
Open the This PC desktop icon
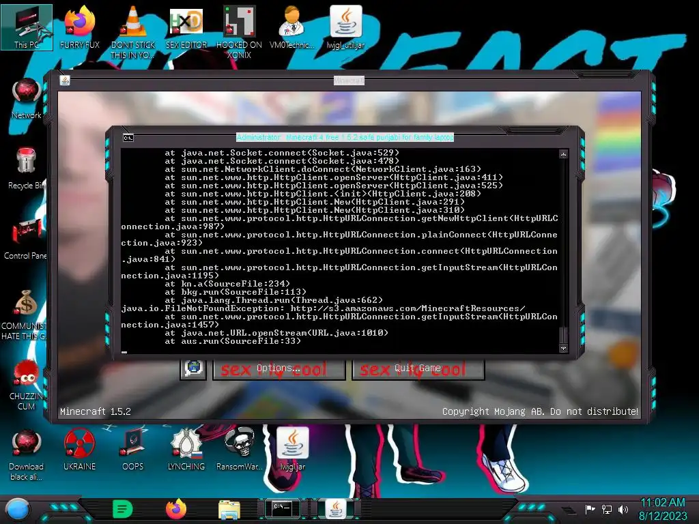click(x=27, y=27)
